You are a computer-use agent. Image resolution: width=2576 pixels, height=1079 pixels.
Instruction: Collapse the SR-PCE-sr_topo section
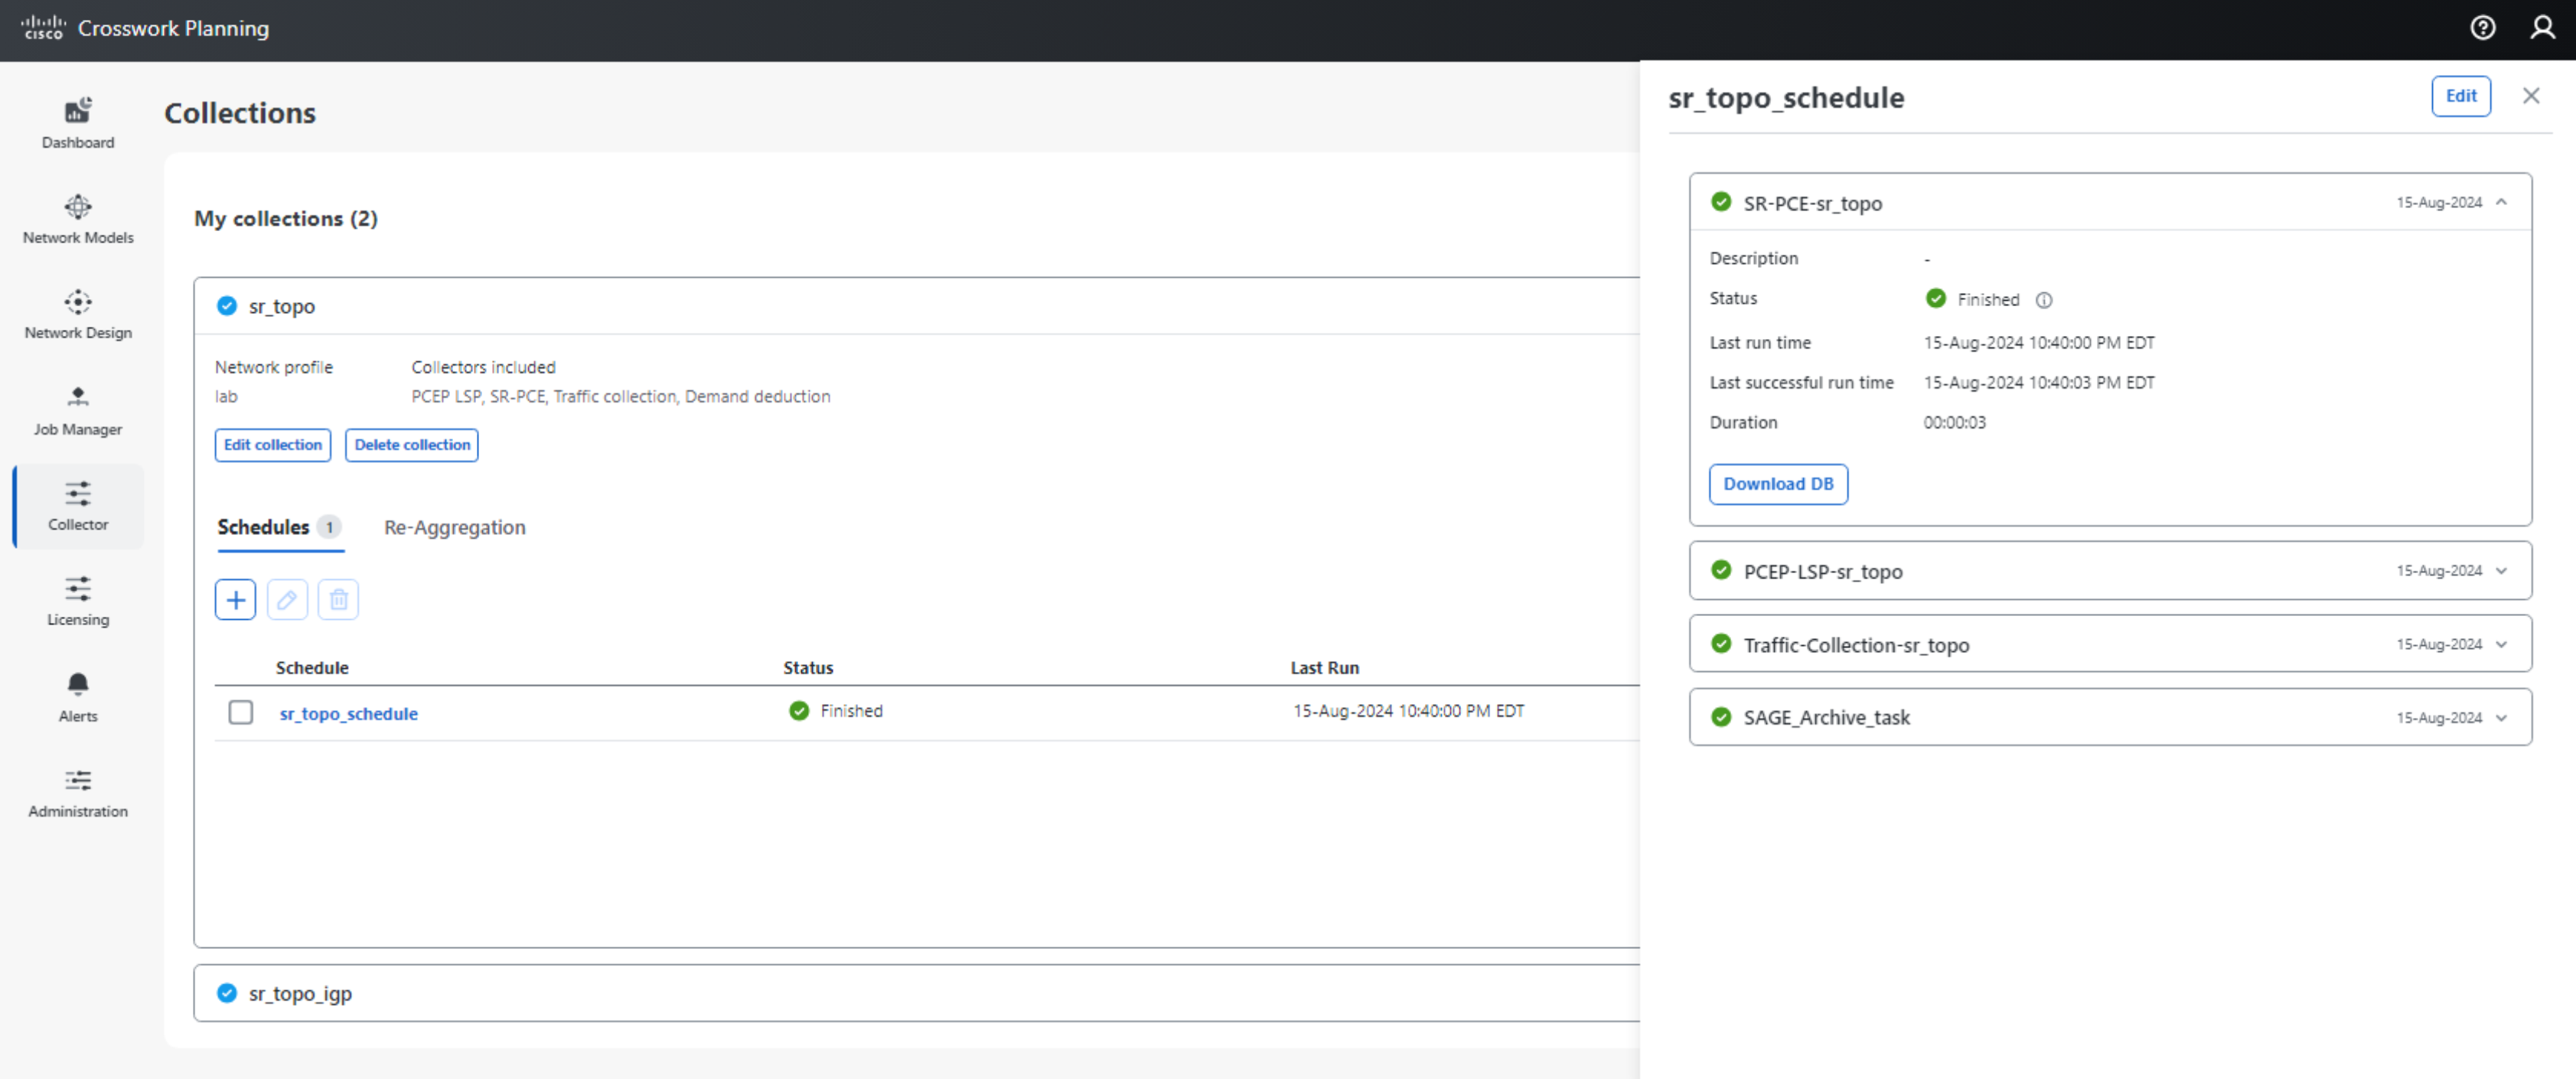[2501, 202]
